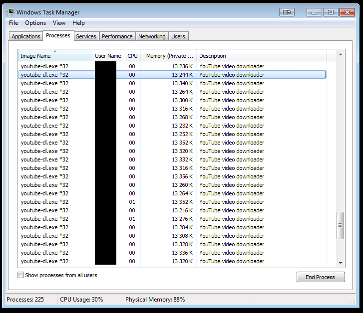Open the Networking tab
363x313 pixels.
(152, 36)
